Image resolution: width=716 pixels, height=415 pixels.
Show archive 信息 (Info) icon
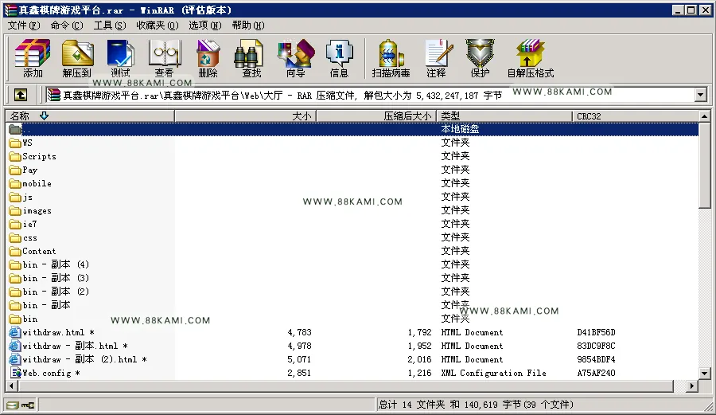point(339,58)
